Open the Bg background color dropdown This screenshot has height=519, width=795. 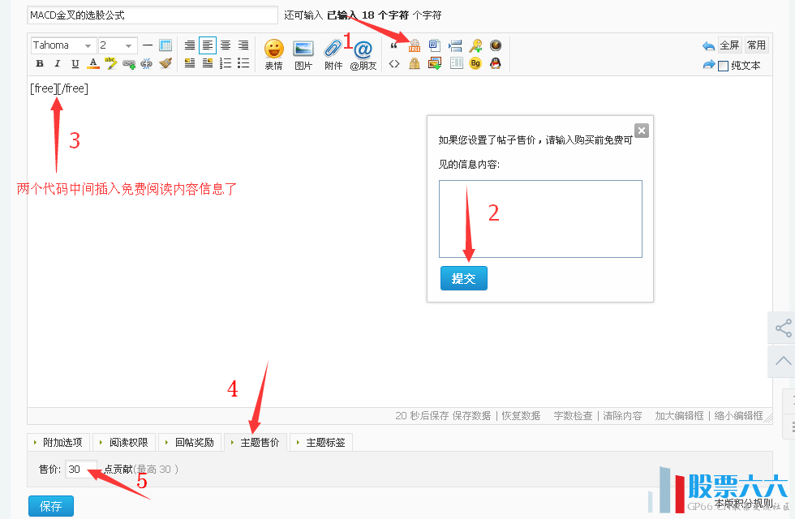tap(475, 62)
